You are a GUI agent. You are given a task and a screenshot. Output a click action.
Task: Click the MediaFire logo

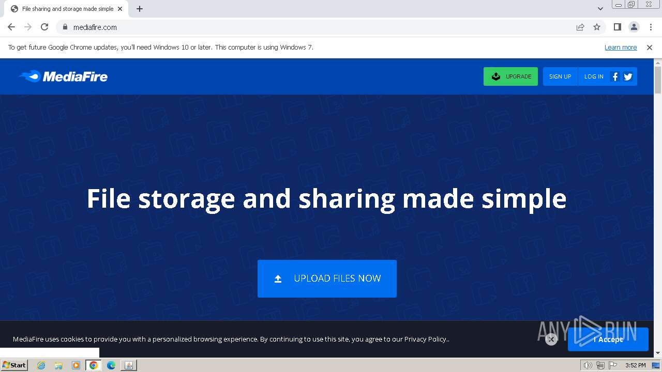click(x=63, y=76)
